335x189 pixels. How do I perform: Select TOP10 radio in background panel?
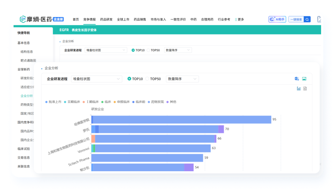click(x=133, y=50)
